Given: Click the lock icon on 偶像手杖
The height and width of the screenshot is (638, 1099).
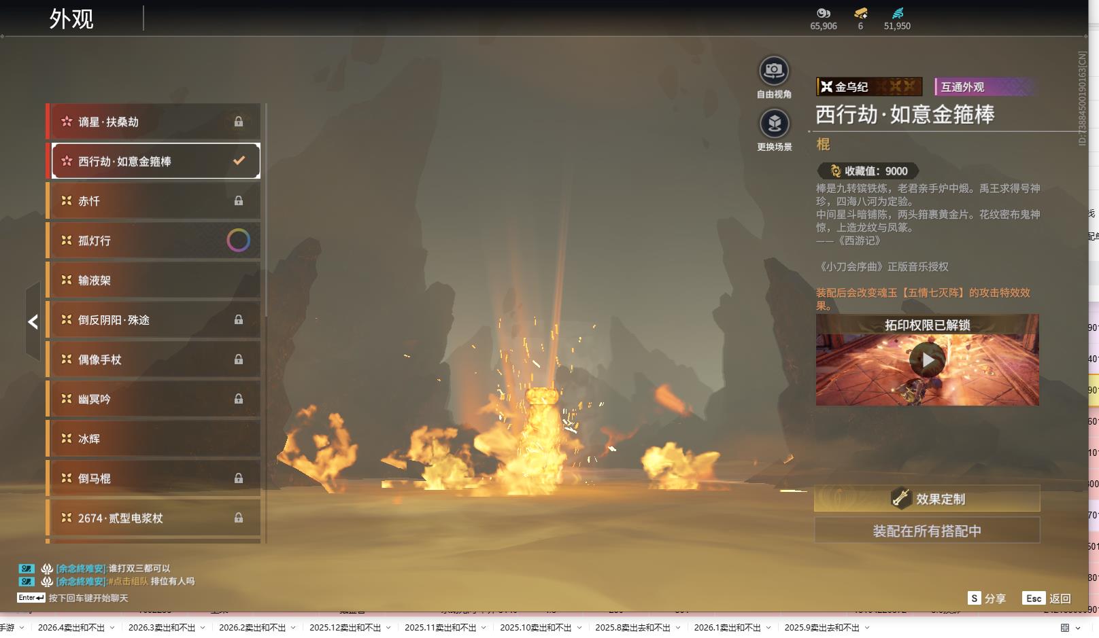Looking at the screenshot, I should [x=239, y=359].
